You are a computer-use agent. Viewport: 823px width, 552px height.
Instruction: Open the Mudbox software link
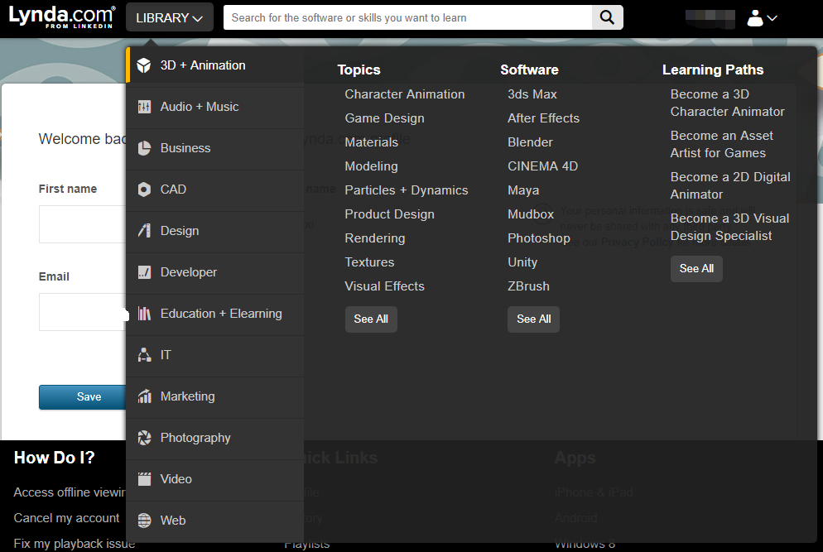point(531,214)
